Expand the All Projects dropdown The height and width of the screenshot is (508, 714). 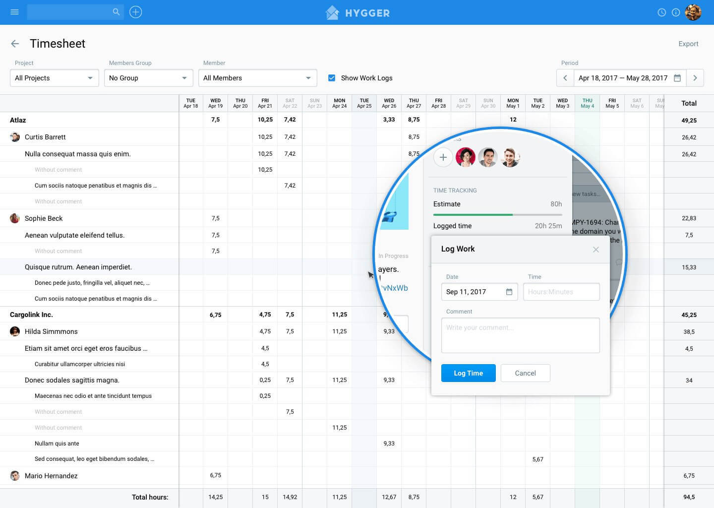[x=55, y=78]
